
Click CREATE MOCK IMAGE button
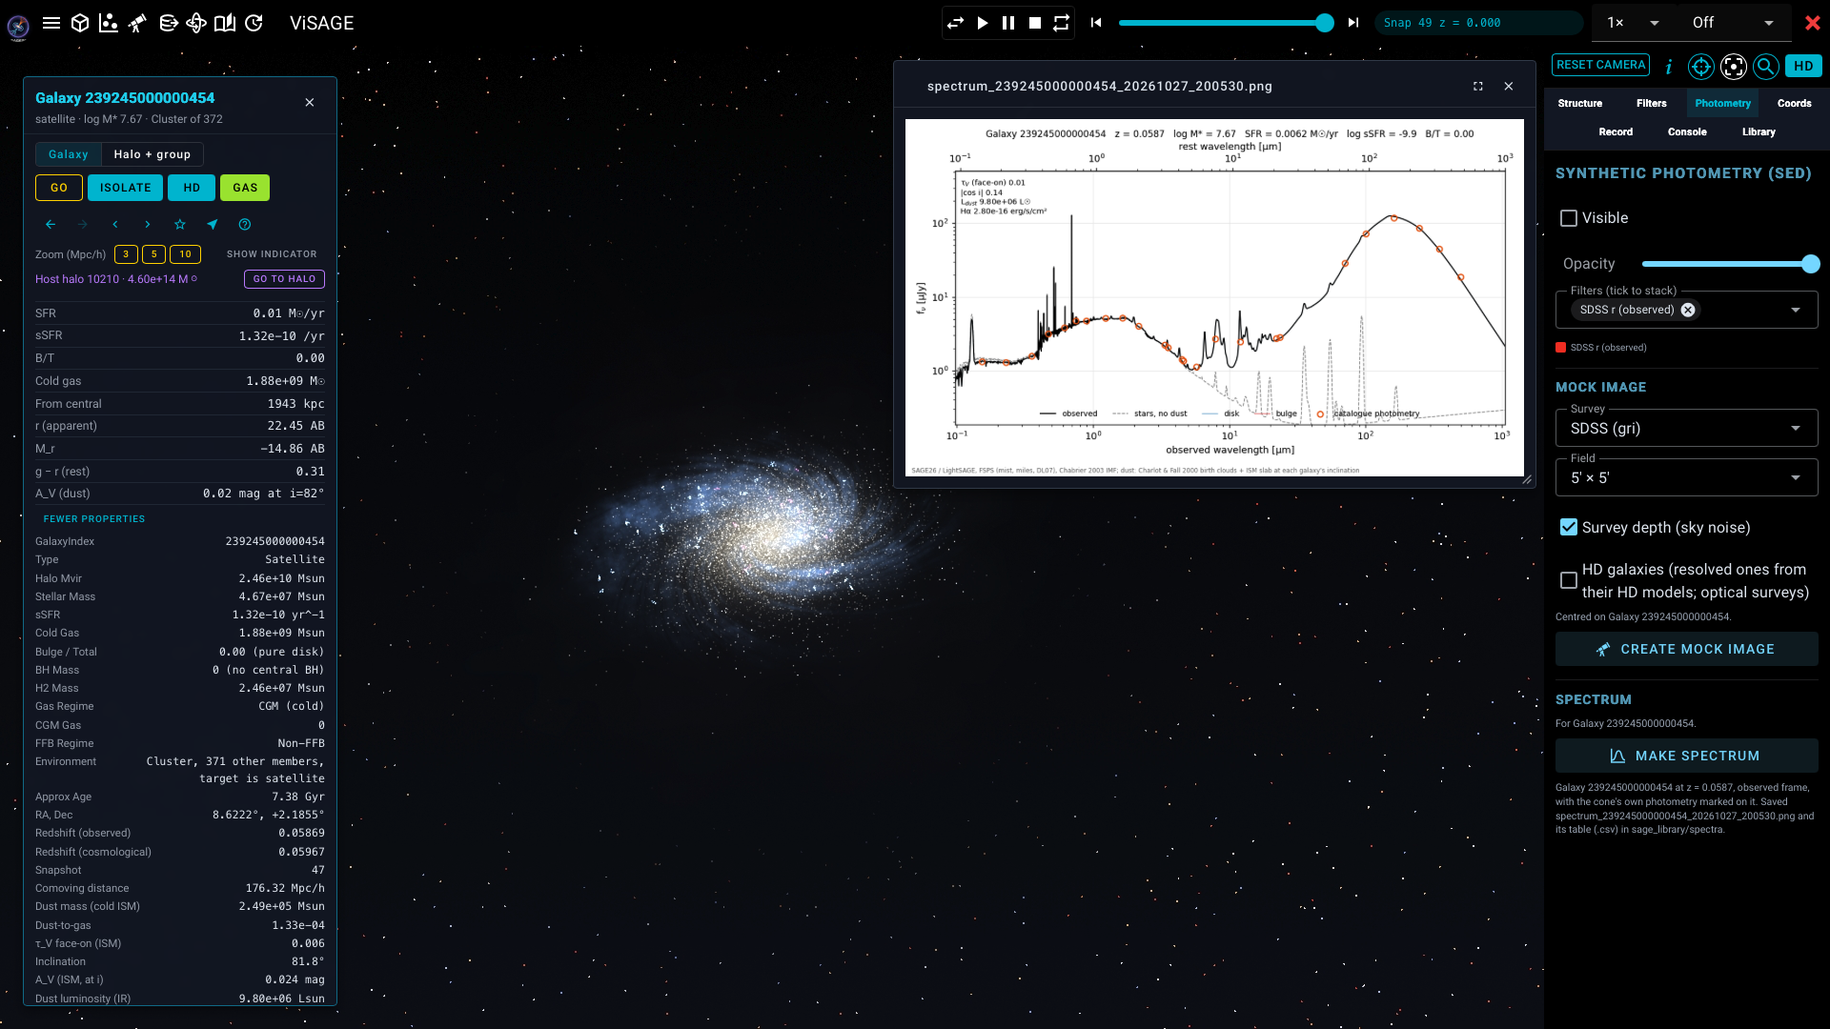pyautogui.click(x=1686, y=650)
